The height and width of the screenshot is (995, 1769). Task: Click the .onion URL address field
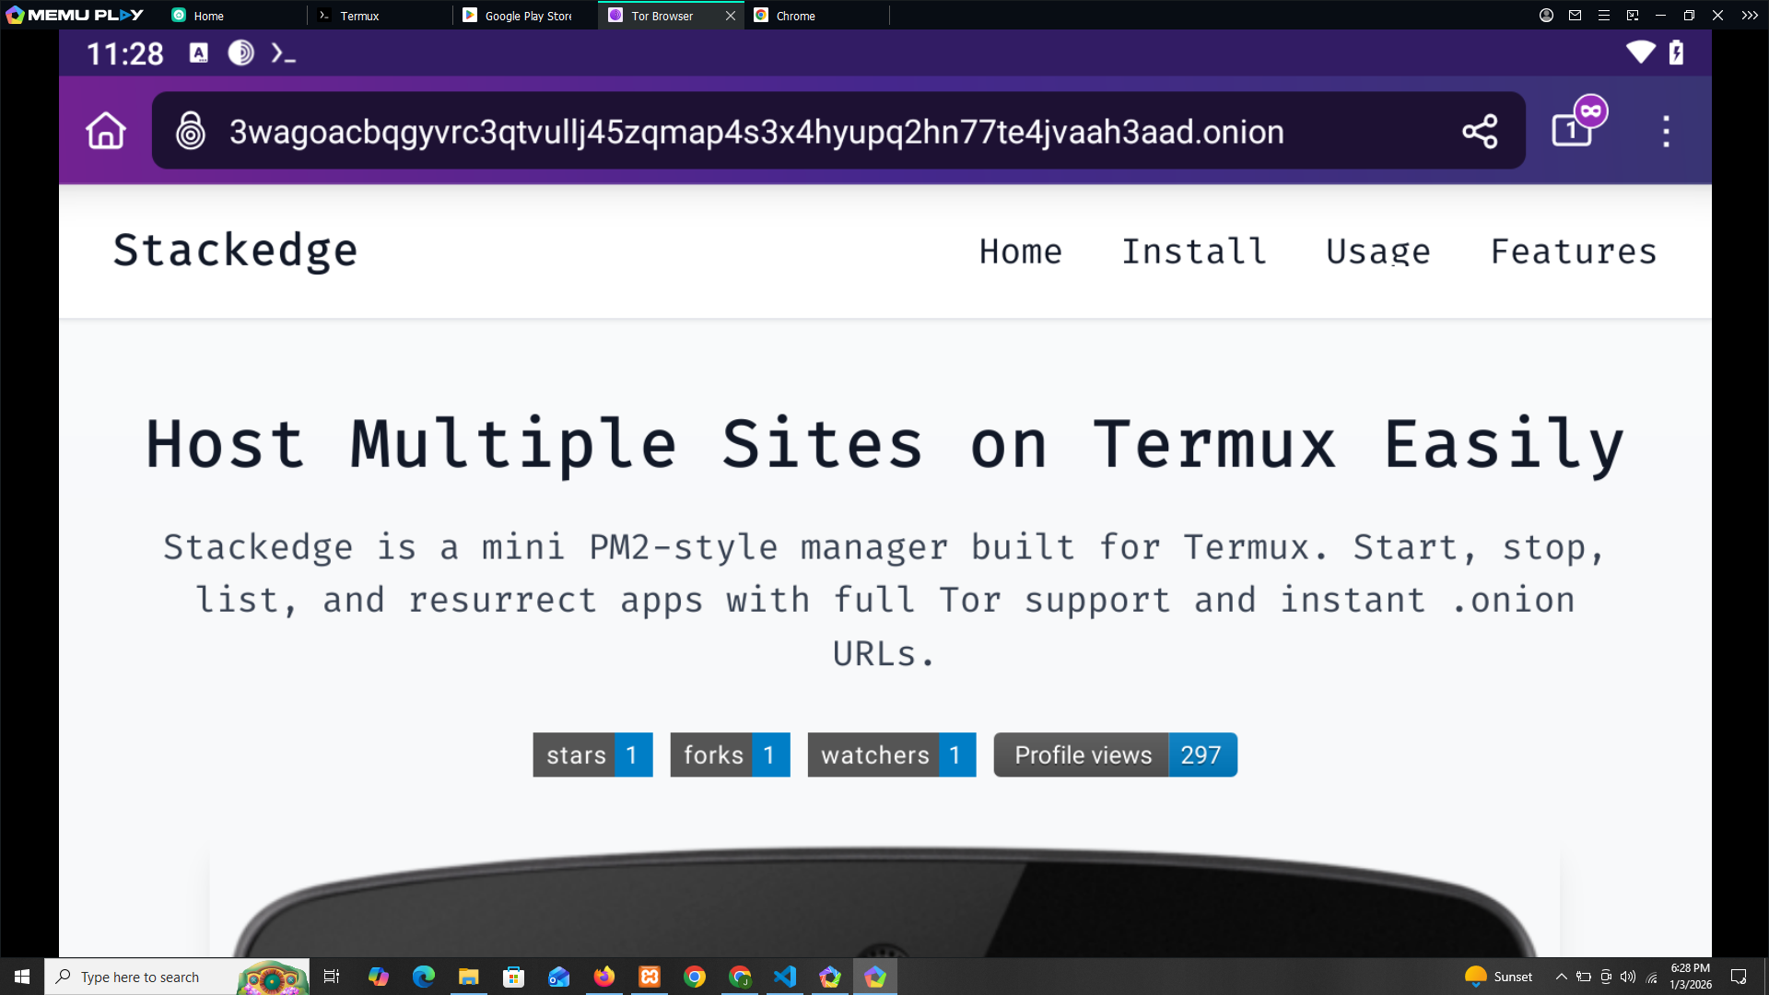pos(756,132)
